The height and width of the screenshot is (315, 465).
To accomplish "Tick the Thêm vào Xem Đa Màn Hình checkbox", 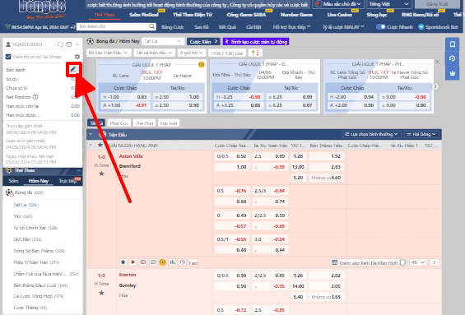I will (x=402, y=262).
